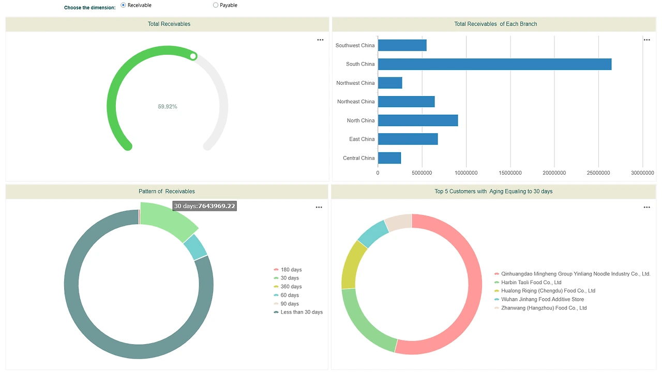
Task: Click the Pattern of Receivables panel header
Action: pyautogui.click(x=167, y=192)
